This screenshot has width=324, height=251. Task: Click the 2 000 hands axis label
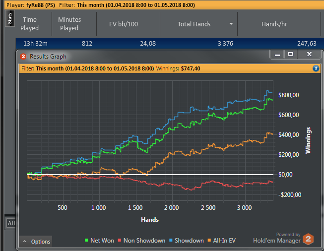point(172,208)
